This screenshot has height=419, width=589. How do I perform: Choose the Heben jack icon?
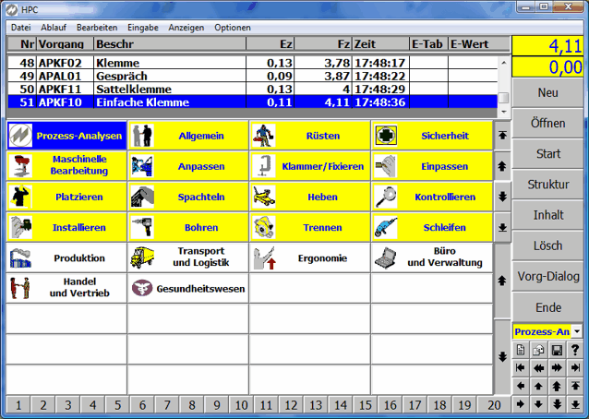tap(264, 197)
